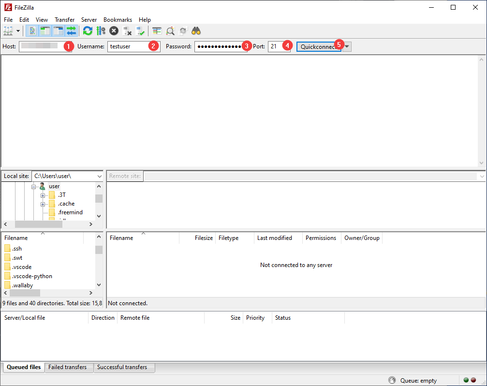This screenshot has width=487, height=386.
Task: Expand the .3T folder node
Action: 43,195
